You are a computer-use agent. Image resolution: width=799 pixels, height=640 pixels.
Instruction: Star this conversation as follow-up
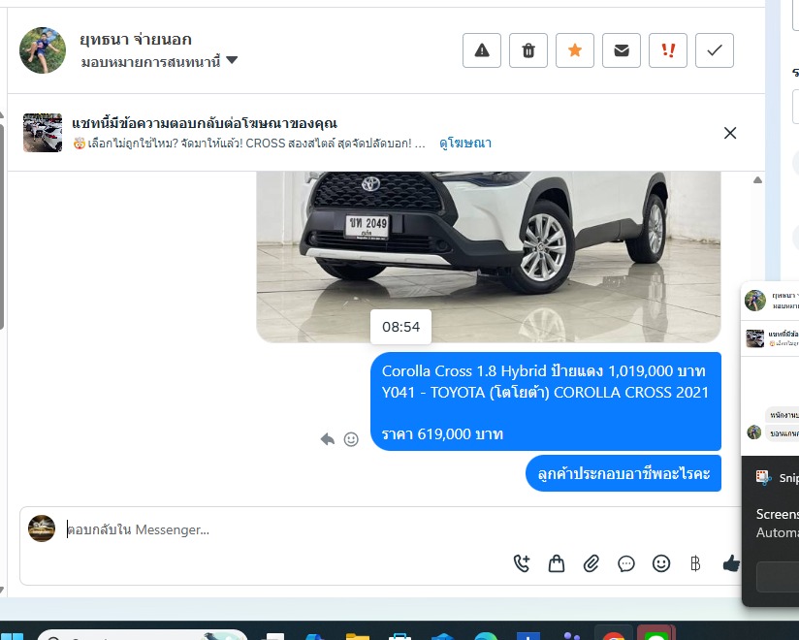click(575, 50)
